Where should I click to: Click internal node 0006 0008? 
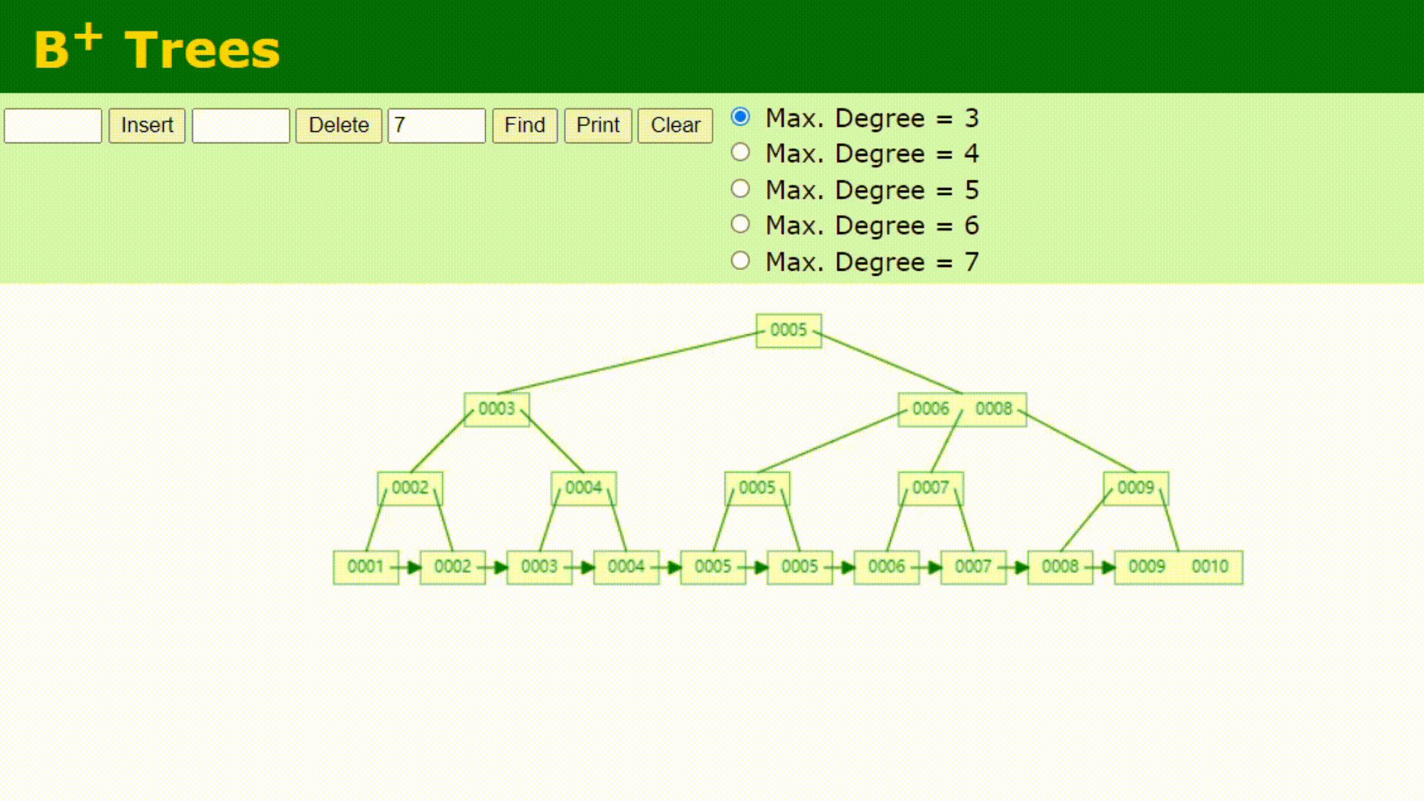tap(960, 409)
